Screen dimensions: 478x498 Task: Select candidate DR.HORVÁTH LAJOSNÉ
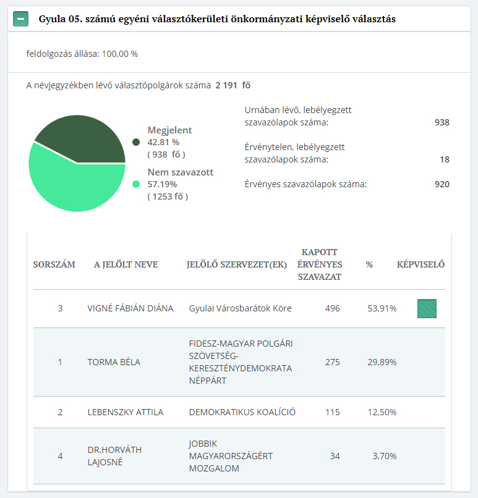114,456
